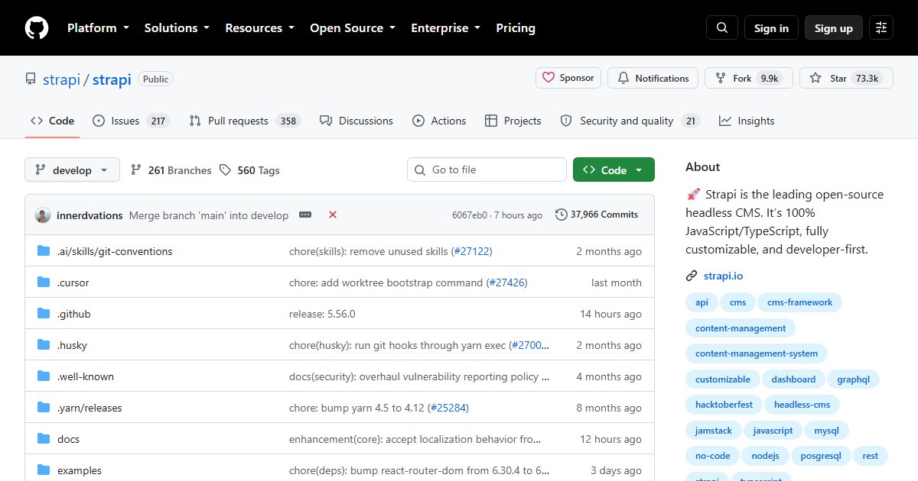Open Security and quality tab
Screen dimensions: 918x481
630,121
